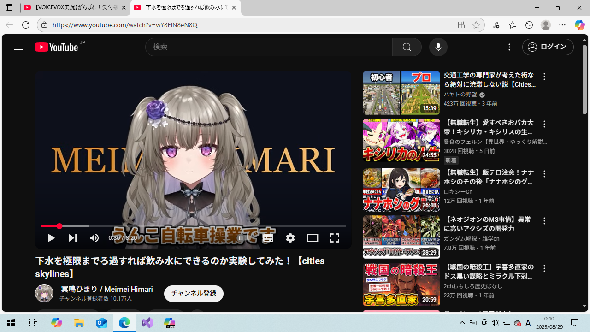
Task: Open Edge favorites list
Action: 513,25
